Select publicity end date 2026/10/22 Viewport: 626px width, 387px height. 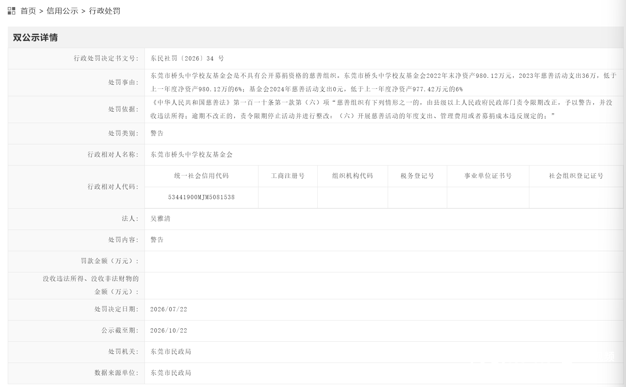(169, 330)
